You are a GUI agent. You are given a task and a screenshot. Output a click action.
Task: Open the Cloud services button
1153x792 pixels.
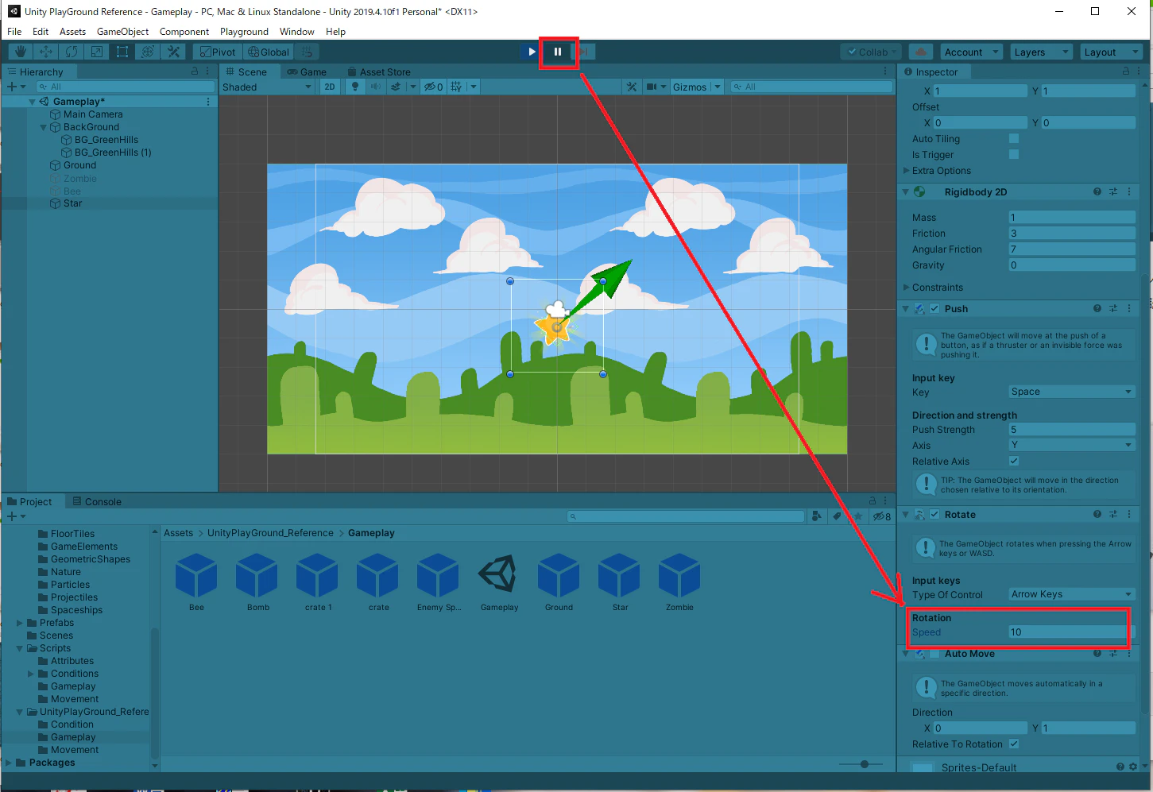click(x=921, y=52)
